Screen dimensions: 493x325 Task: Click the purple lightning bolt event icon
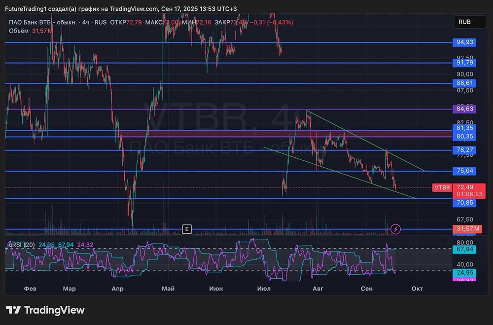(x=395, y=229)
